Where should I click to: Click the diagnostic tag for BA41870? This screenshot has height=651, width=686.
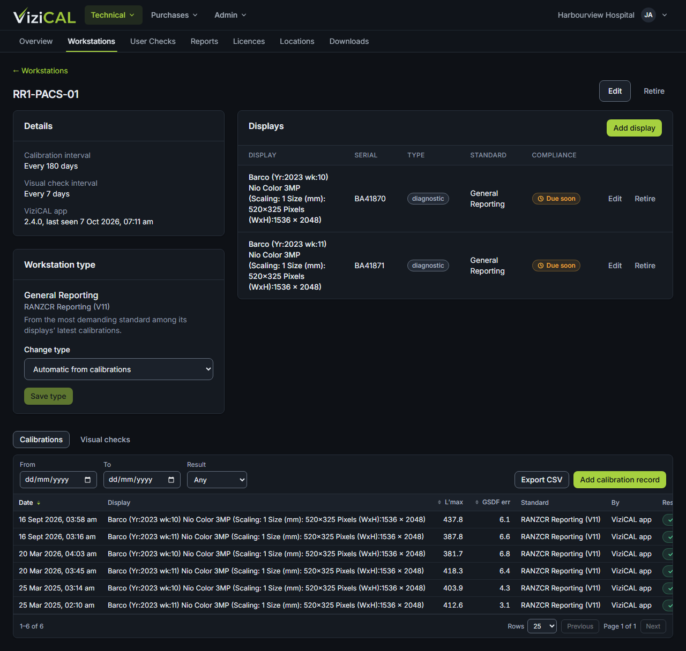[x=428, y=199]
